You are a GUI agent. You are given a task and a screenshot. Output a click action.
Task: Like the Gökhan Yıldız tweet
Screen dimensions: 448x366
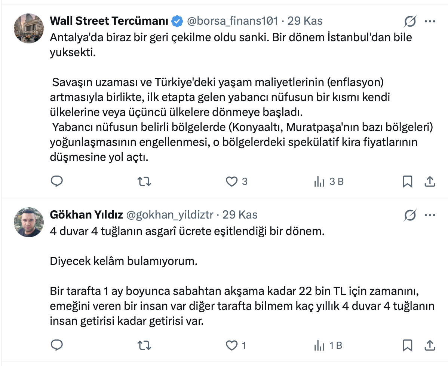[232, 345]
